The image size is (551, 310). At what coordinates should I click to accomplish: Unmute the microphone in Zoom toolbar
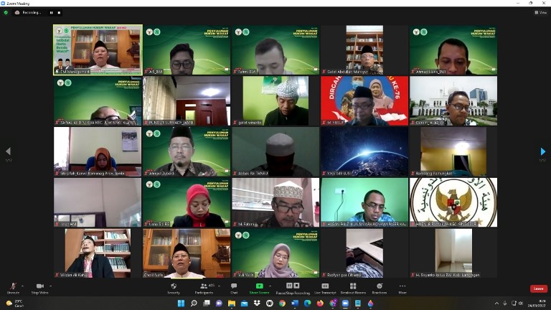(13, 288)
